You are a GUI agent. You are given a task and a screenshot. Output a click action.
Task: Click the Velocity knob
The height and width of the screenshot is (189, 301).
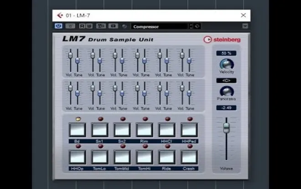coord(227,64)
